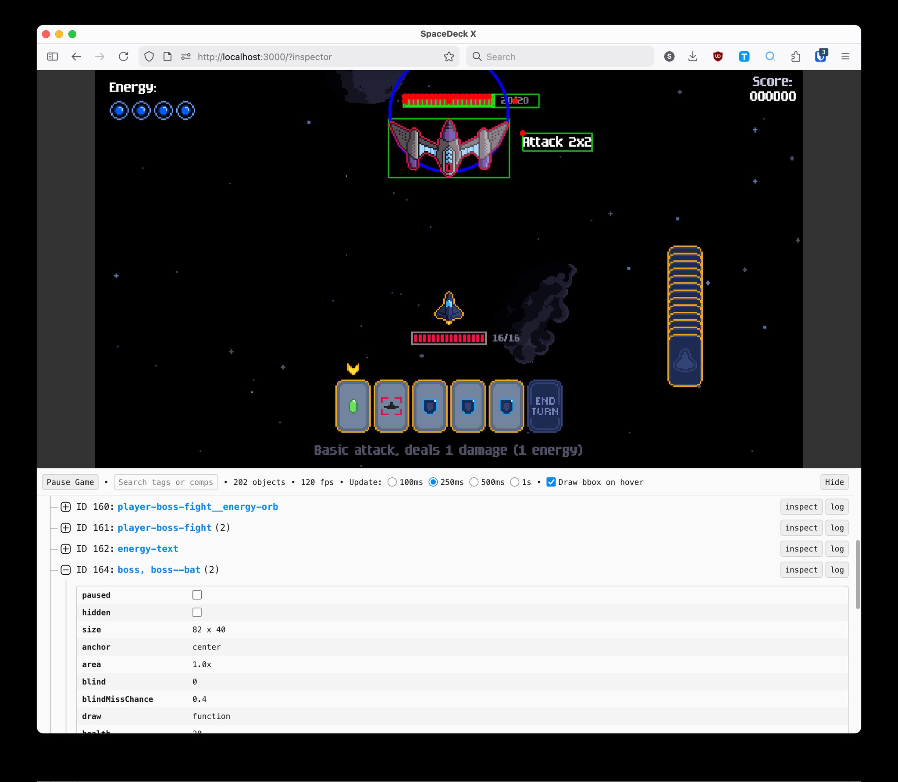Click the bookmark star icon in URL bar
The width and height of the screenshot is (898, 782).
[449, 57]
